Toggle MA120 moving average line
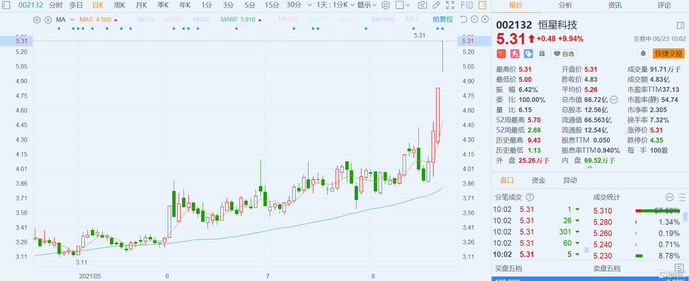Viewport: 689px width, 281px height. tap(288, 20)
